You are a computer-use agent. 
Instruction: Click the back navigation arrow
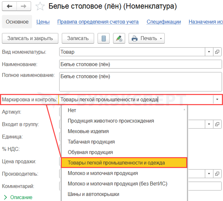(x=10, y=6)
